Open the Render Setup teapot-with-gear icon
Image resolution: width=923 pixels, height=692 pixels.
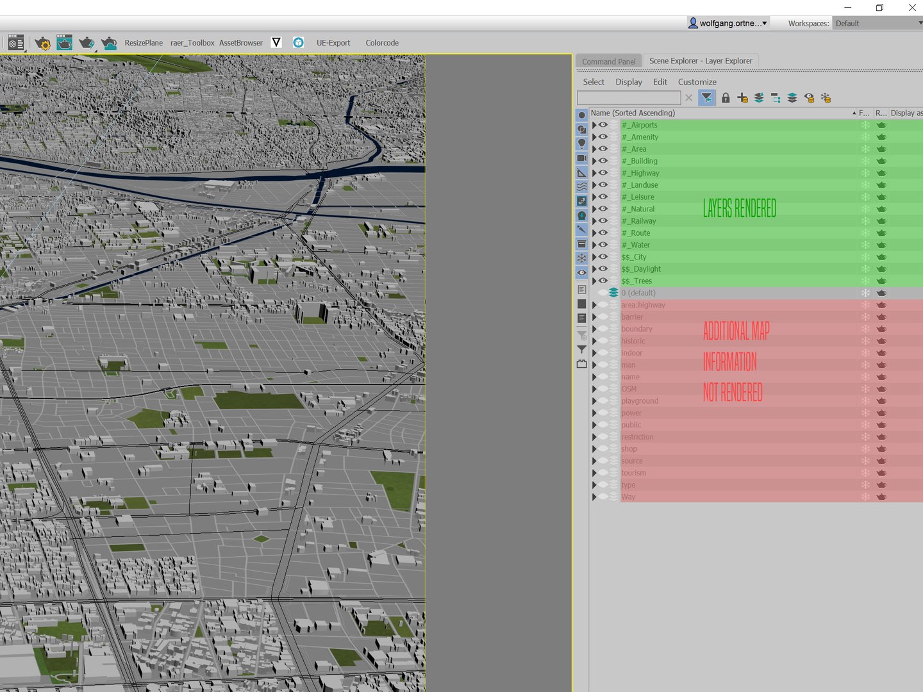click(42, 43)
